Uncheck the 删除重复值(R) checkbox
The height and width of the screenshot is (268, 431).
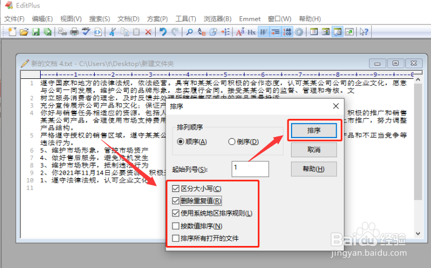pyautogui.click(x=175, y=201)
